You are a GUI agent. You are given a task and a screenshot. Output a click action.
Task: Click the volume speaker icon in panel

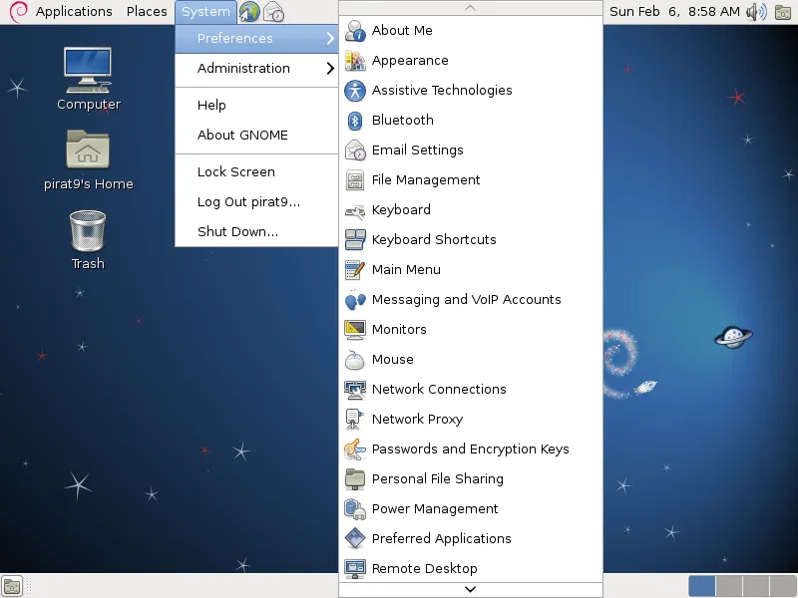coord(756,12)
